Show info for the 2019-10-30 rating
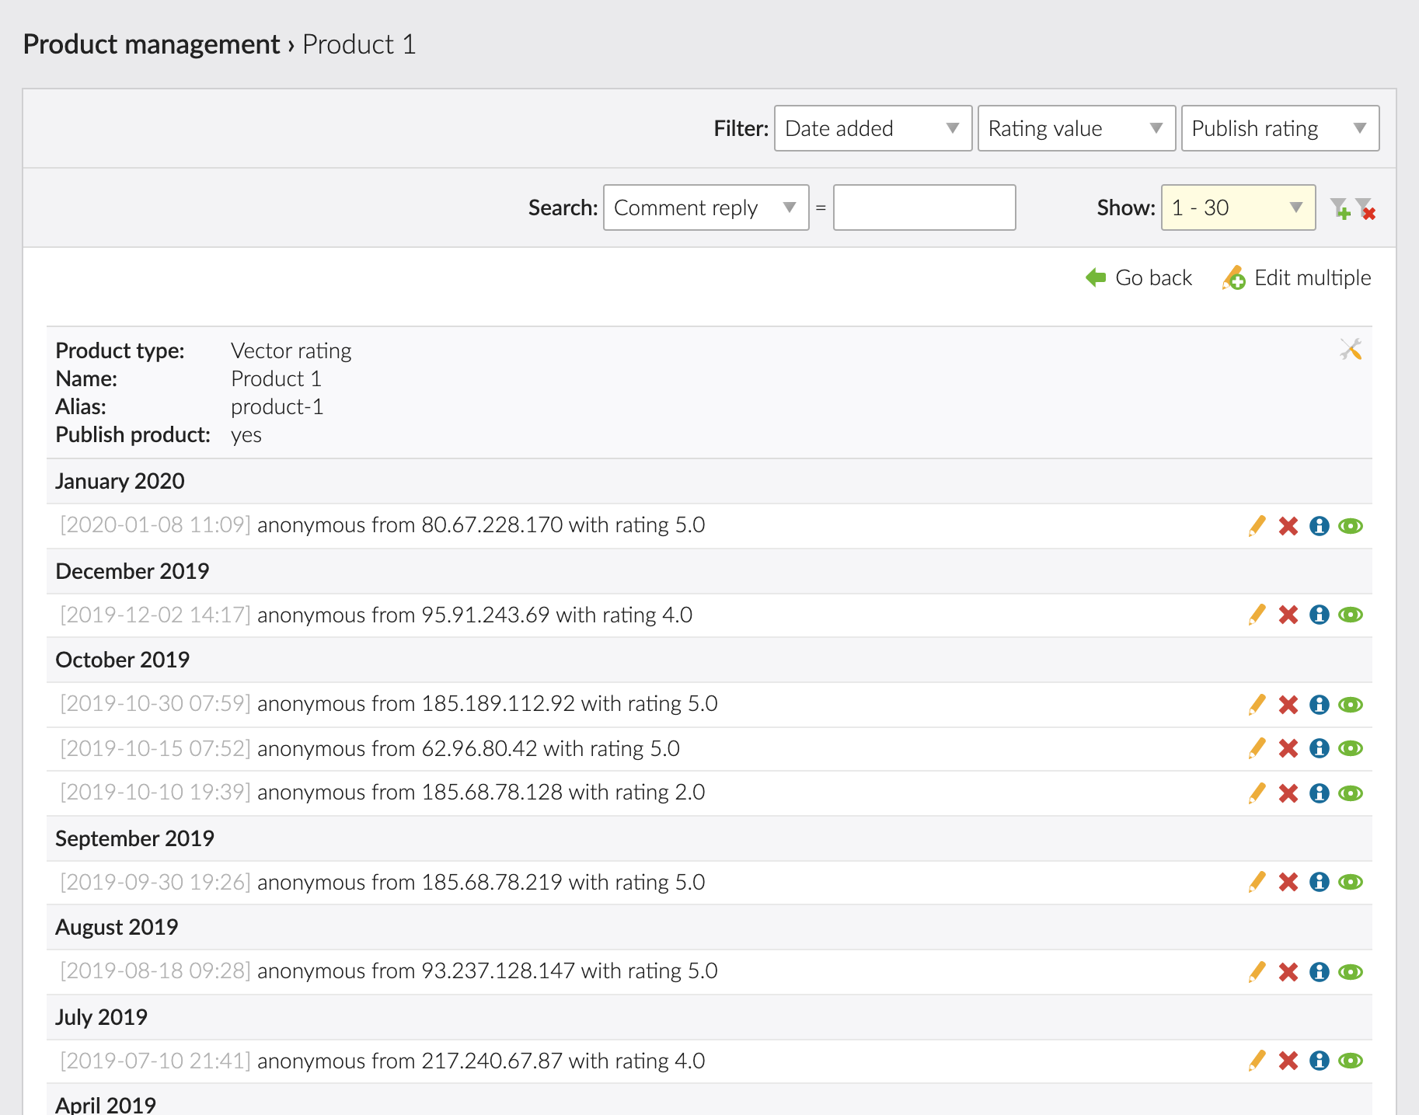This screenshot has width=1419, height=1115. click(x=1319, y=705)
